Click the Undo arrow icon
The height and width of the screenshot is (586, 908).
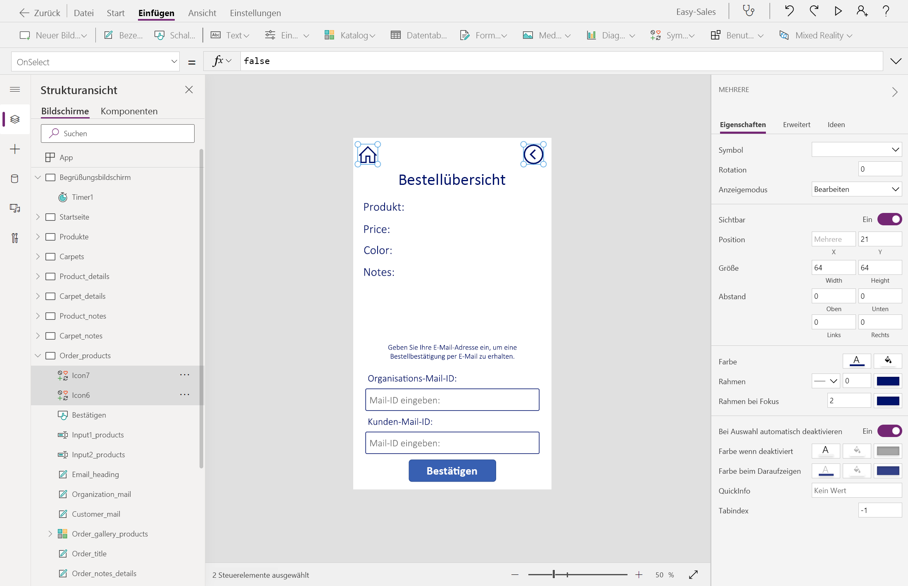click(x=789, y=11)
